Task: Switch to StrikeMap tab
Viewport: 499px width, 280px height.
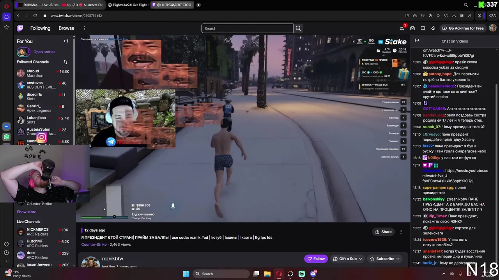Action: tap(38, 5)
